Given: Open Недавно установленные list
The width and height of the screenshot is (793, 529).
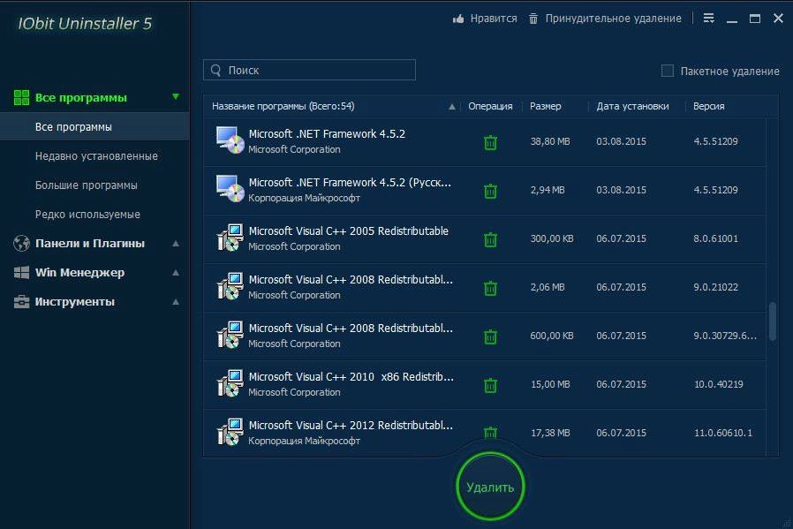Looking at the screenshot, I should [96, 156].
